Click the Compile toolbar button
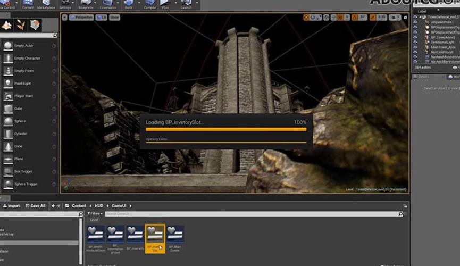 149,4
